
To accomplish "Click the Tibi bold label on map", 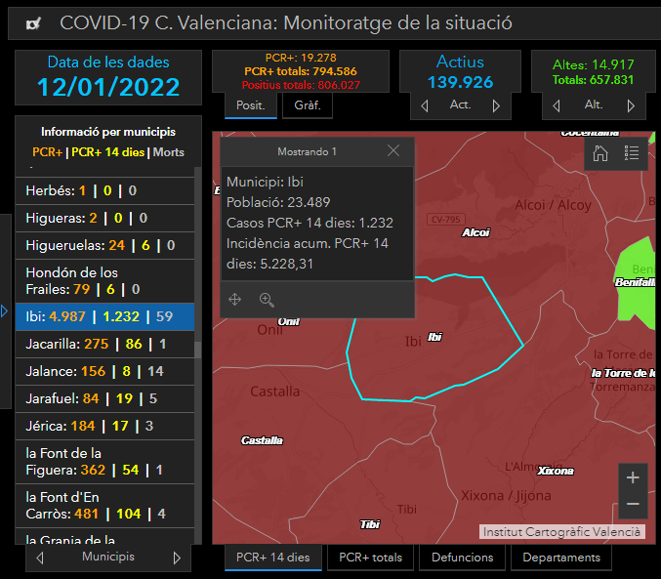I will (x=370, y=524).
